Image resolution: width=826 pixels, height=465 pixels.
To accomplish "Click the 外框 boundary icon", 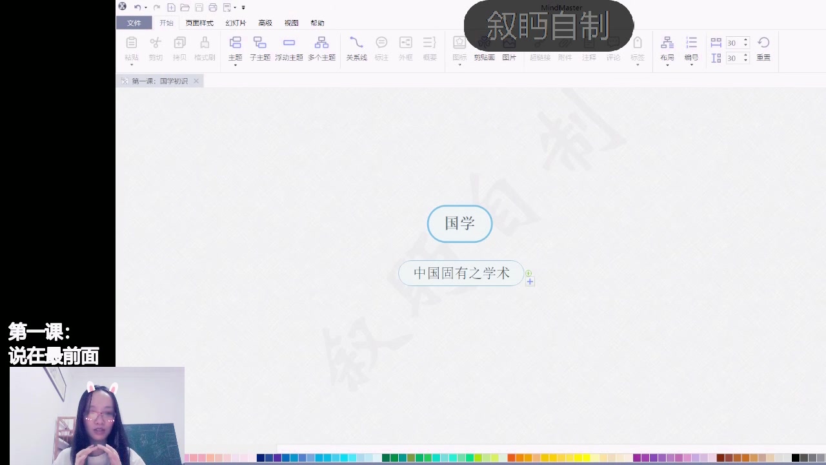I will (x=405, y=43).
